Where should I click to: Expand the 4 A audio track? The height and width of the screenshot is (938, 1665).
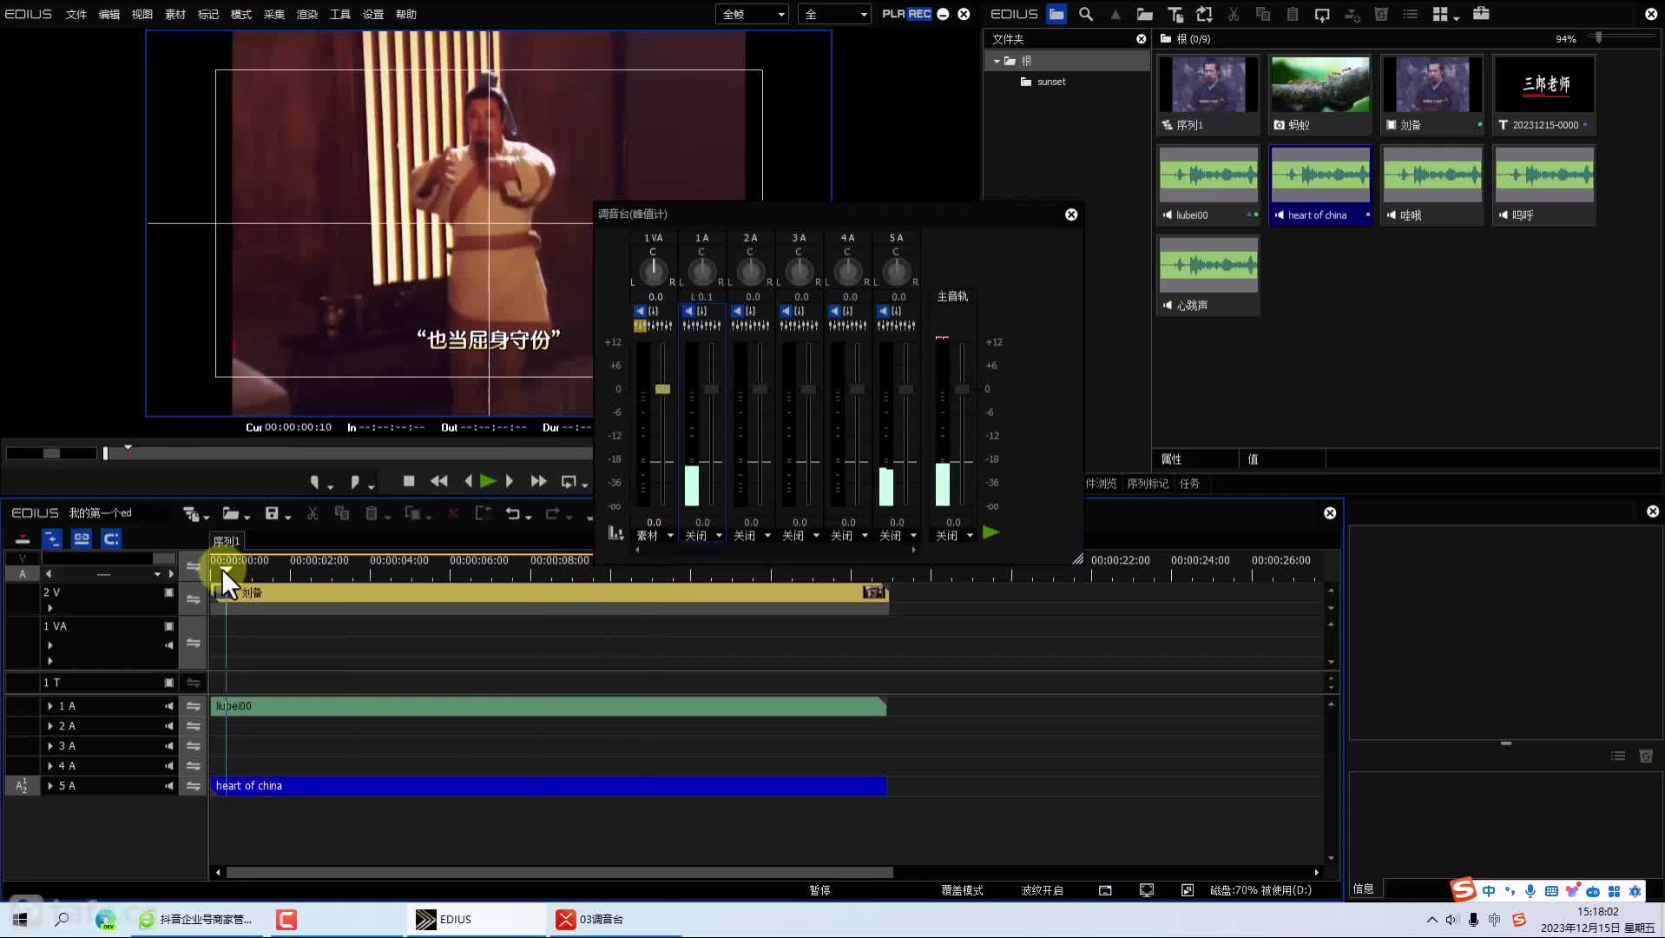50,766
